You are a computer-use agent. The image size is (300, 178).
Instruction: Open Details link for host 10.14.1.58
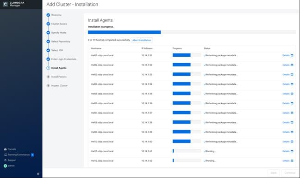pyautogui.click(x=286, y=122)
